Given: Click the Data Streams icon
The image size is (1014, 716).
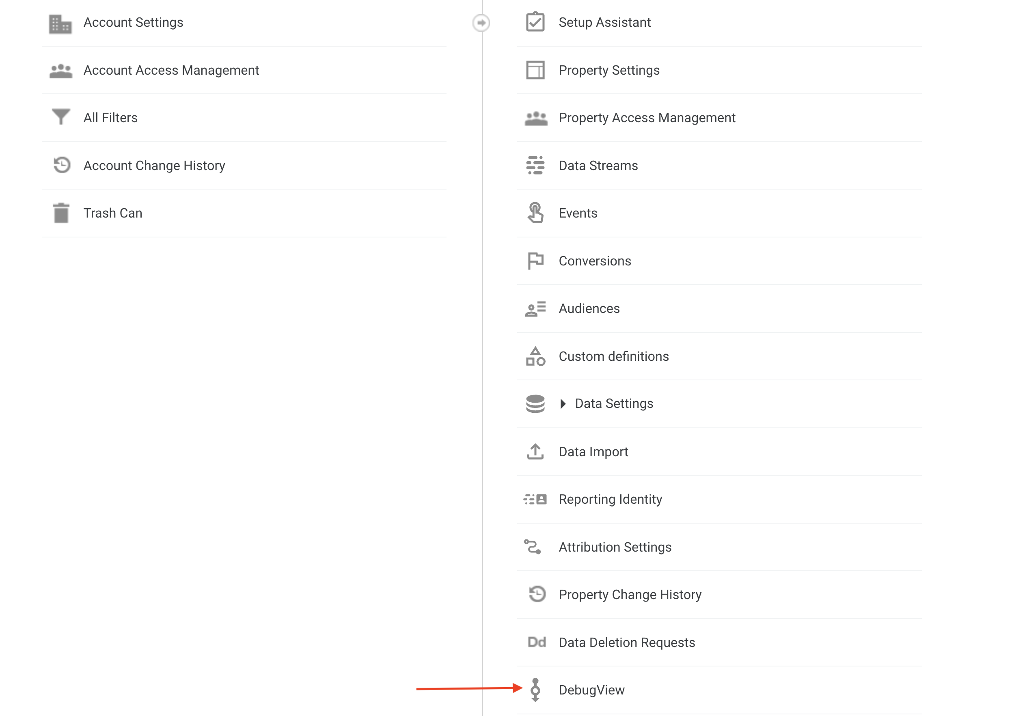Looking at the screenshot, I should click(535, 165).
